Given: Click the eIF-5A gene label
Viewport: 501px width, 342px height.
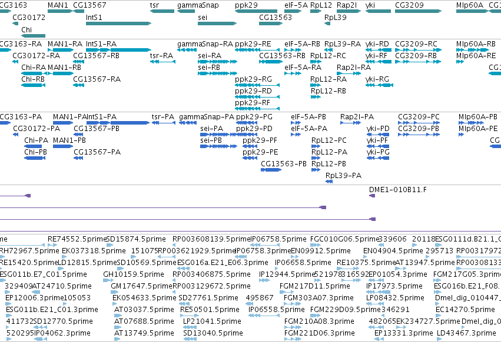Looking at the screenshot, I should pos(296,5).
